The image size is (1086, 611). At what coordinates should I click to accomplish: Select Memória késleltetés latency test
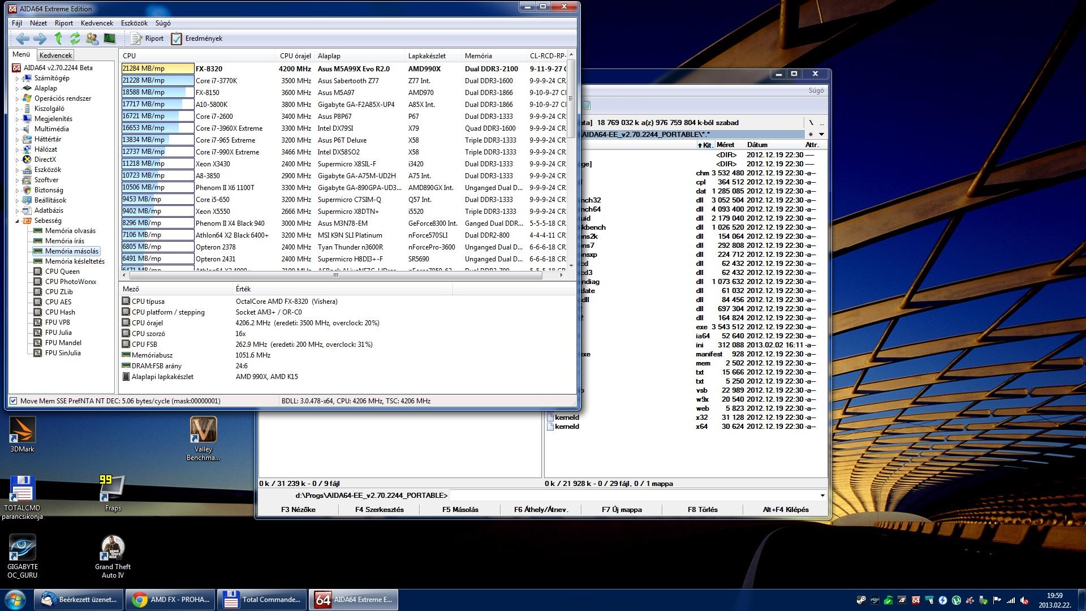pos(75,261)
